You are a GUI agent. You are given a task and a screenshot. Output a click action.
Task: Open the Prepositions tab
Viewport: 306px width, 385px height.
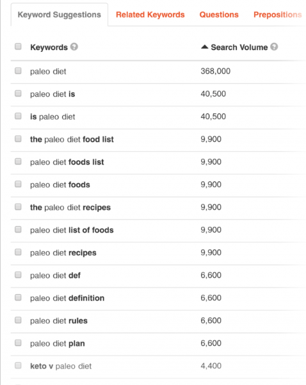pos(278,15)
